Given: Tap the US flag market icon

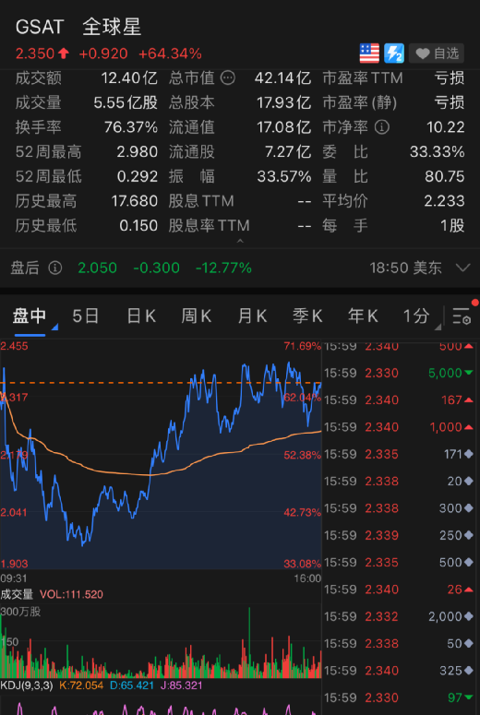Looking at the screenshot, I should pyautogui.click(x=369, y=54).
